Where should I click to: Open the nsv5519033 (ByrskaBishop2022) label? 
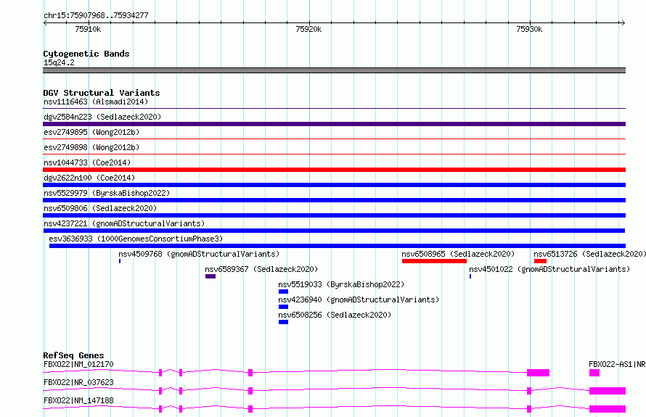click(341, 284)
